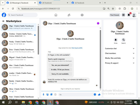Send quick response 'Yes, are you interested?'
This screenshot has height=105, width=140.
(x=60, y=65)
